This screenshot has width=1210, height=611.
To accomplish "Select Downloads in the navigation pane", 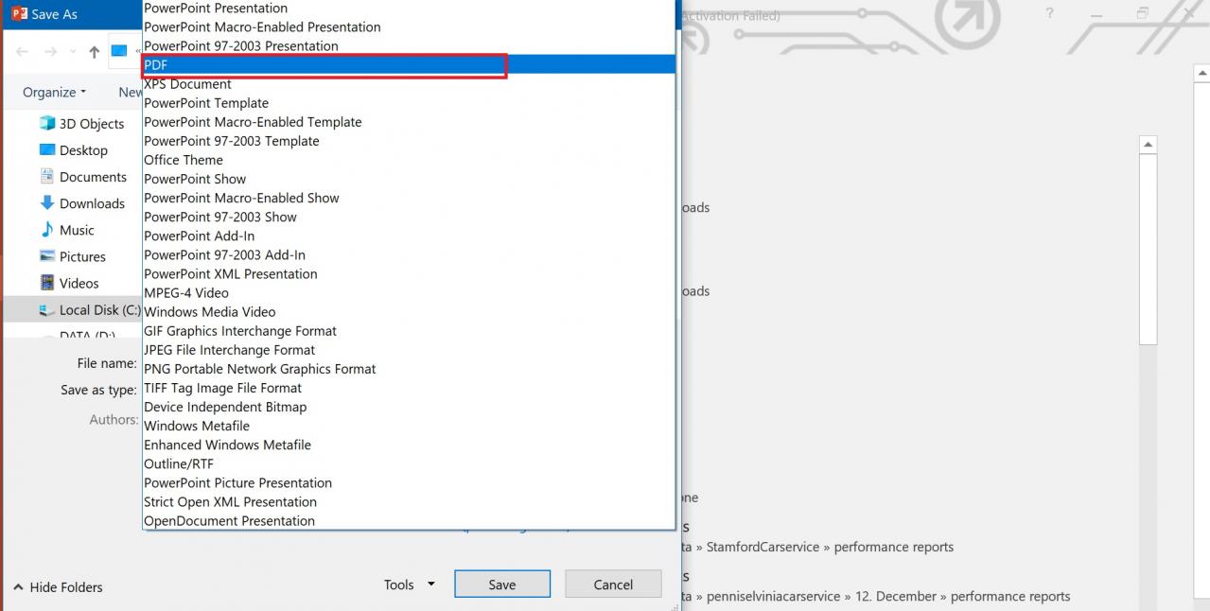I will tap(92, 202).
